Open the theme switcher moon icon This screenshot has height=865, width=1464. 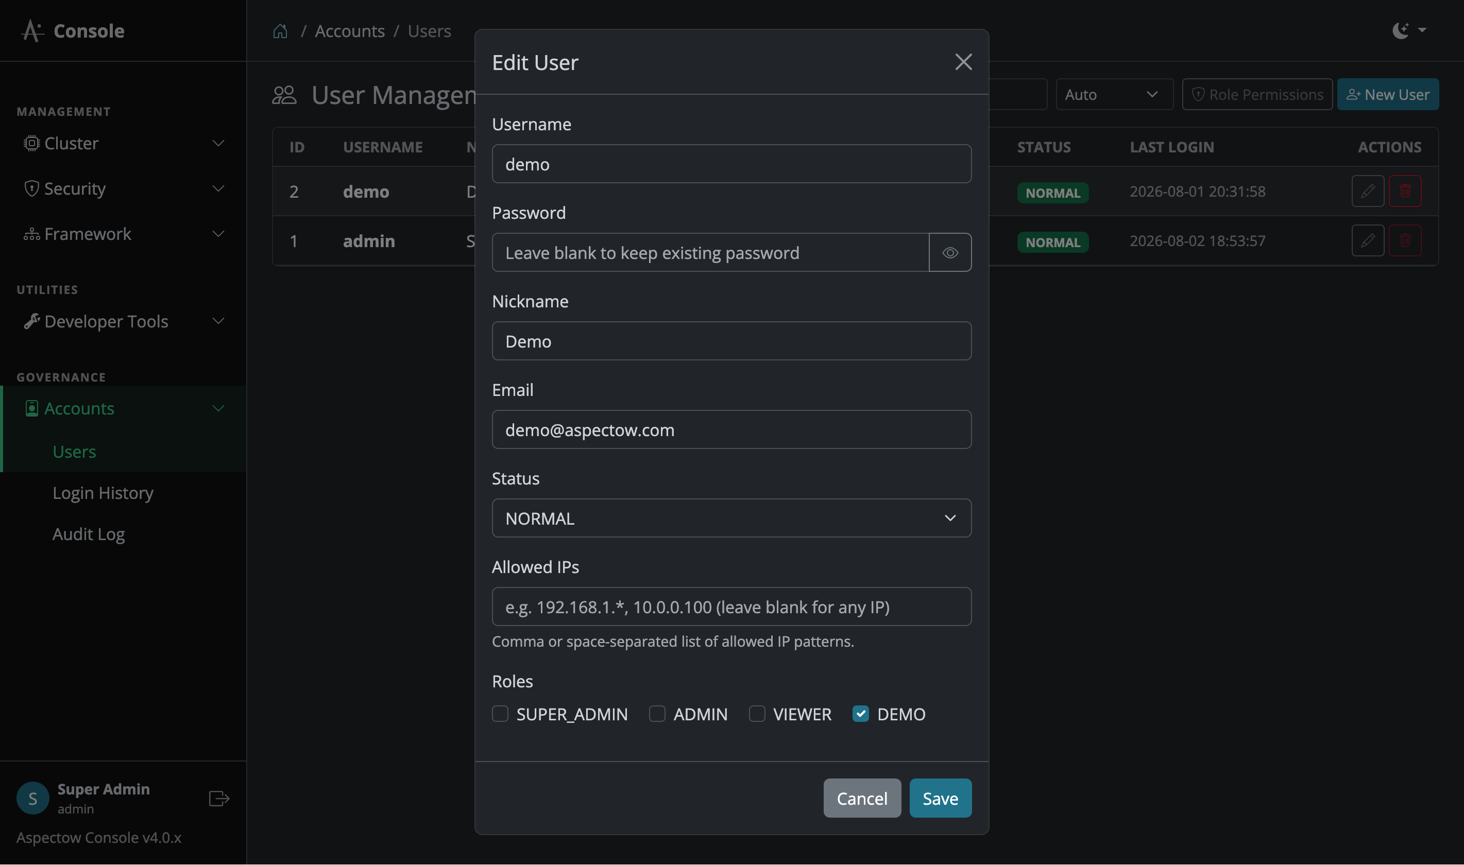[x=1401, y=30]
